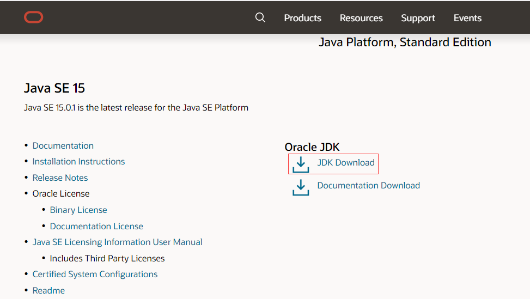Click the Java Platform, Standard Edition title

405,42
